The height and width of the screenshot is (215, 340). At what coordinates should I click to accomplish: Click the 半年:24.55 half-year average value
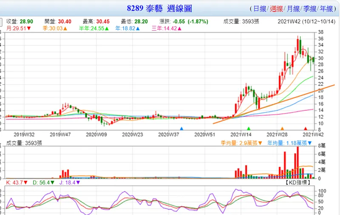(93, 29)
